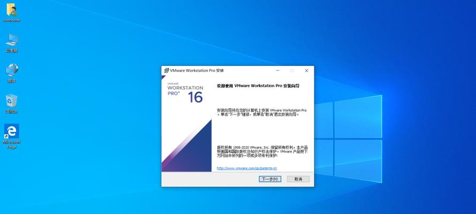Screen dimensions: 476x214
Task: Open the vmware.com patents link
Action: click(x=246, y=168)
